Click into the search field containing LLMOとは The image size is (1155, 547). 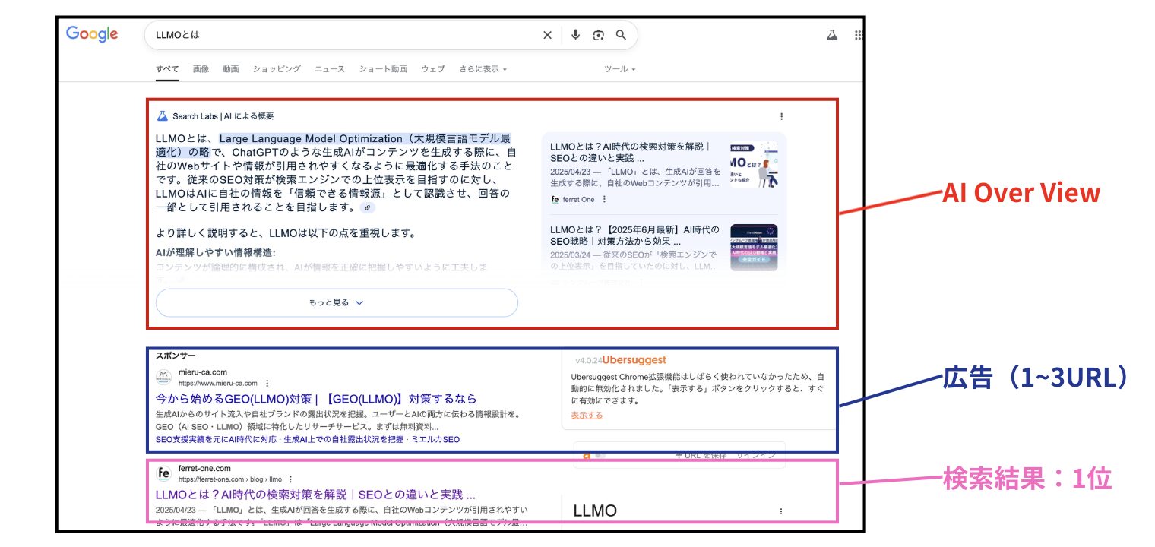(x=342, y=35)
